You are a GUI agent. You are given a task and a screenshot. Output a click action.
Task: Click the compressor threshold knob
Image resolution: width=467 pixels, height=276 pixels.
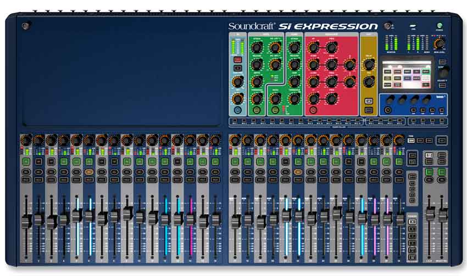tap(294, 98)
